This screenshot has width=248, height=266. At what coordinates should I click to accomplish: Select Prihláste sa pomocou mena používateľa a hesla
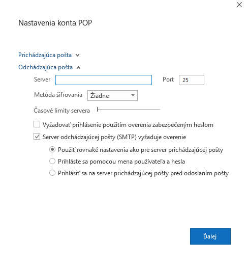[x=52, y=161]
